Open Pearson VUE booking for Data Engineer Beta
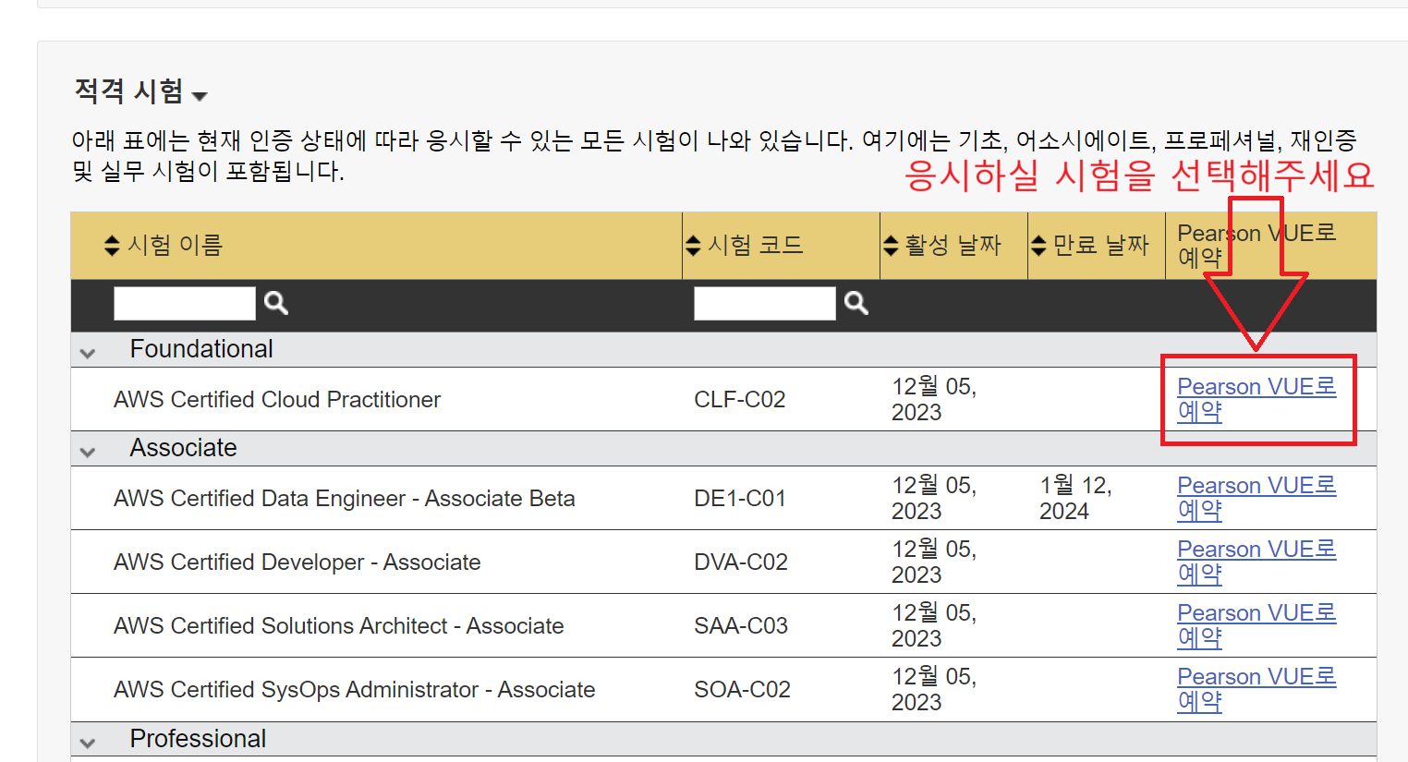The image size is (1408, 762). click(1256, 498)
